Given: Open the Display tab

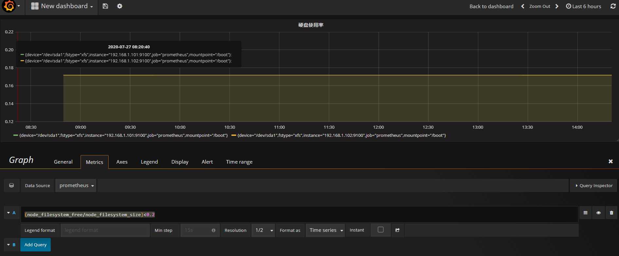Looking at the screenshot, I should pos(180,162).
